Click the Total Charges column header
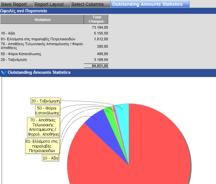 coord(96,20)
